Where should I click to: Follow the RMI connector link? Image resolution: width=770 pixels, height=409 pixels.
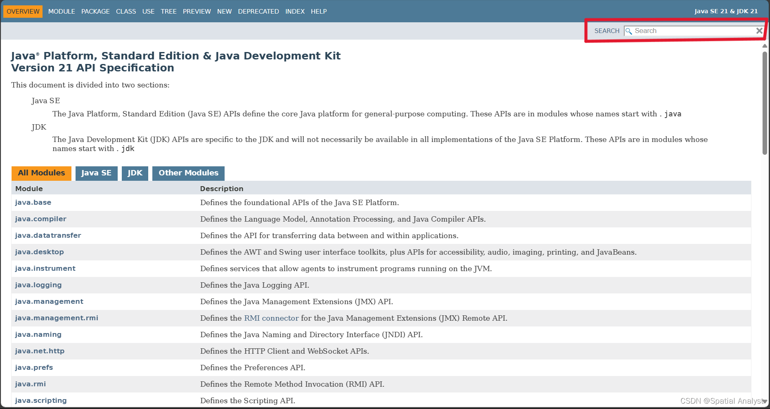click(271, 318)
